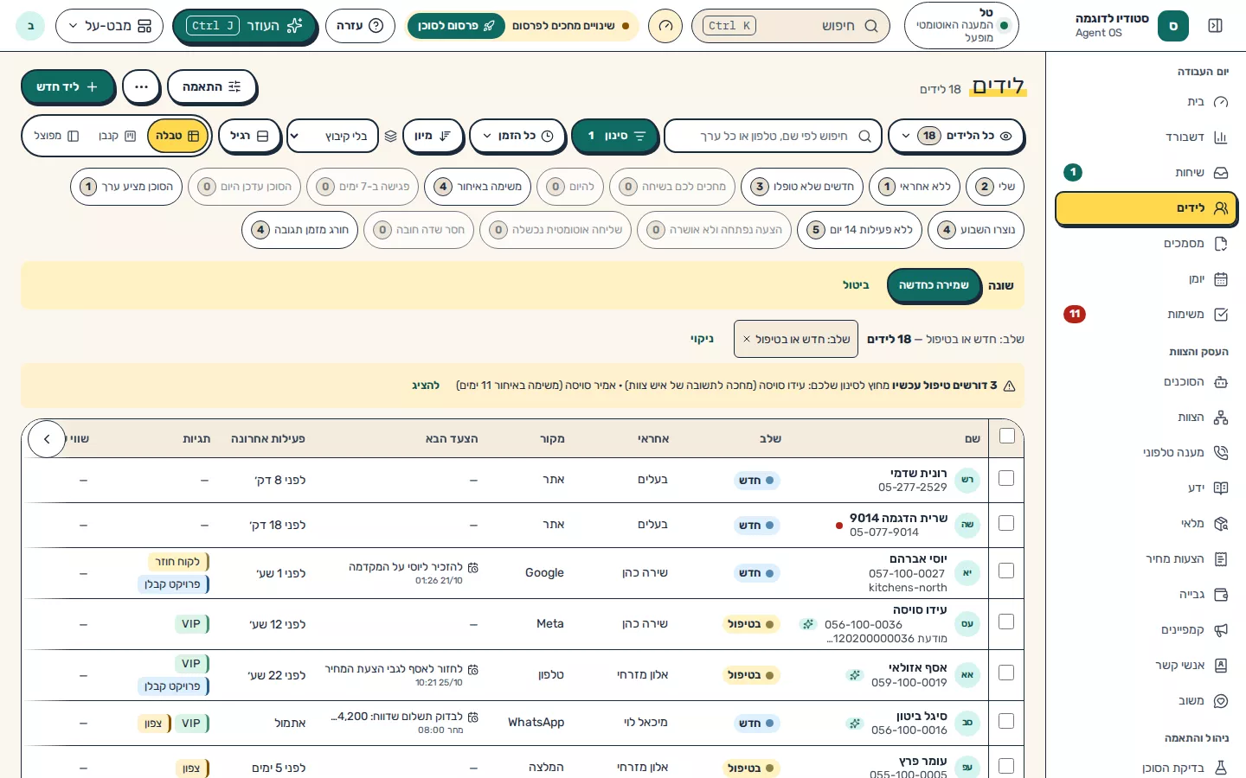Switch to טבלה table view
Viewport: 1246px width, 778px height.
(x=177, y=136)
